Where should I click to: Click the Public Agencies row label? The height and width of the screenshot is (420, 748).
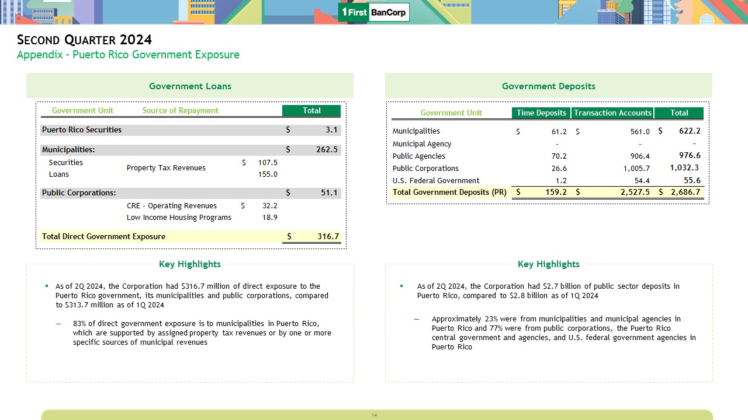tap(418, 156)
